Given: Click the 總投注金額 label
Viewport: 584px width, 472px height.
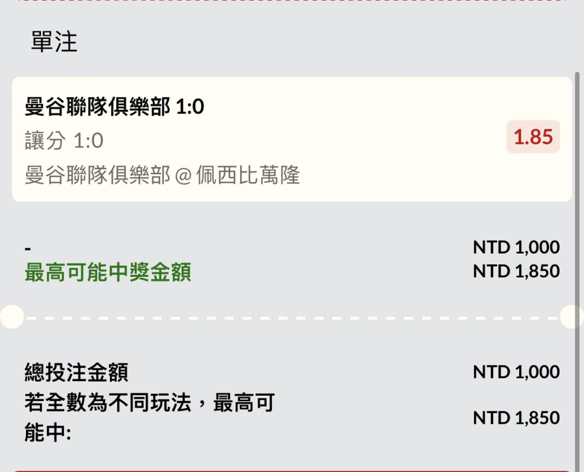Looking at the screenshot, I should pos(76,372).
